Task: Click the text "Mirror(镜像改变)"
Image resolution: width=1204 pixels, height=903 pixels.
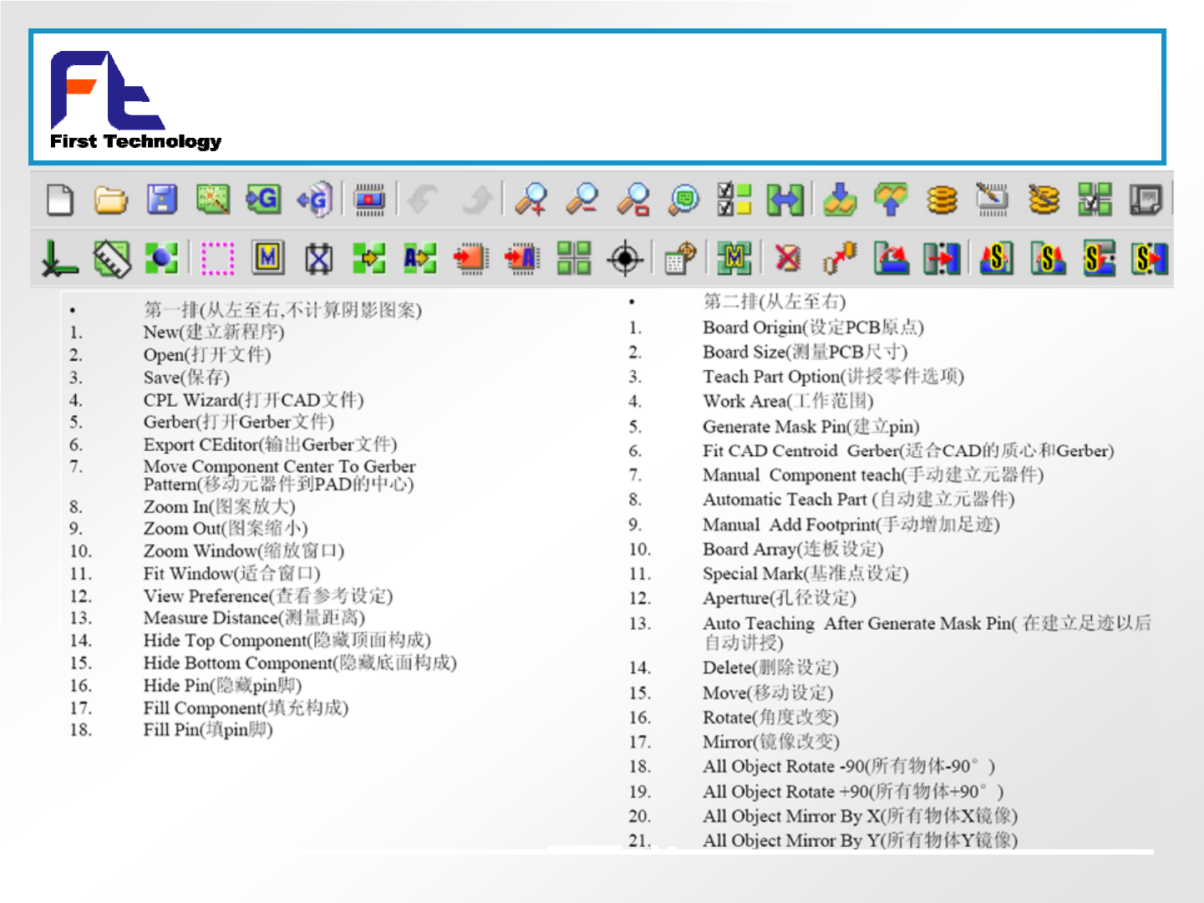Action: click(x=771, y=742)
